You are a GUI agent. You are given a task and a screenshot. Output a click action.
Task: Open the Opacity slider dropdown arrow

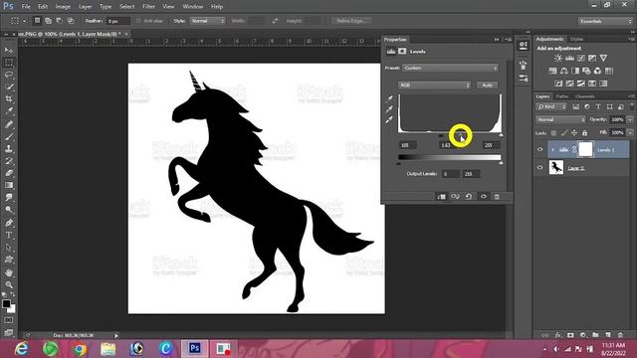[630, 119]
